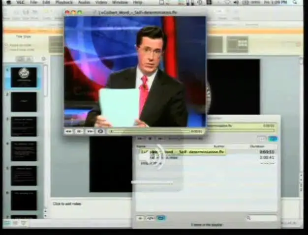The image size is (308, 235).
Task: Open the Apple menu
Action: pyautogui.click(x=9, y=2)
